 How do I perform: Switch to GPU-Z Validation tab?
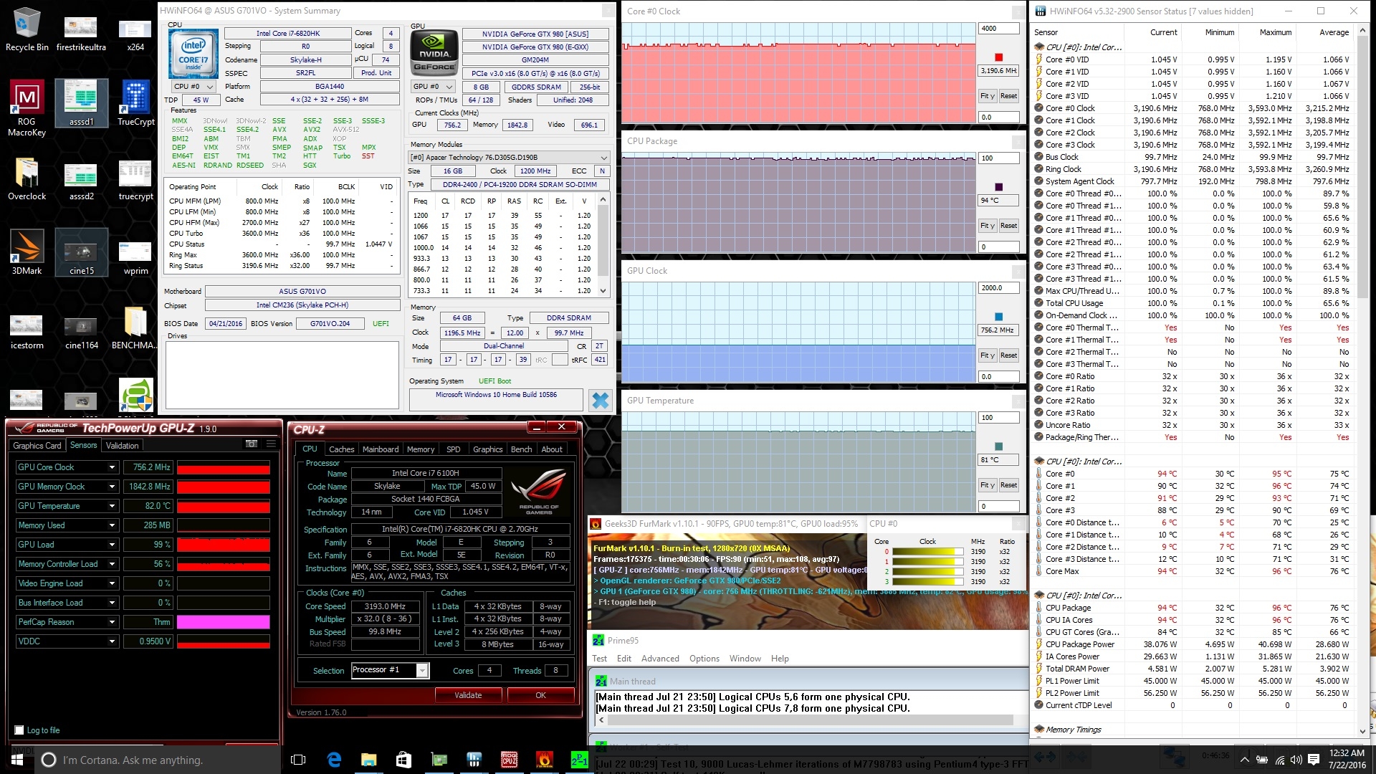point(123,445)
